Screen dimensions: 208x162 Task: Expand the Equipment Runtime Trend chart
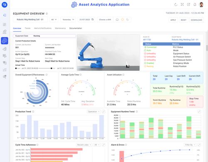pos(199,112)
